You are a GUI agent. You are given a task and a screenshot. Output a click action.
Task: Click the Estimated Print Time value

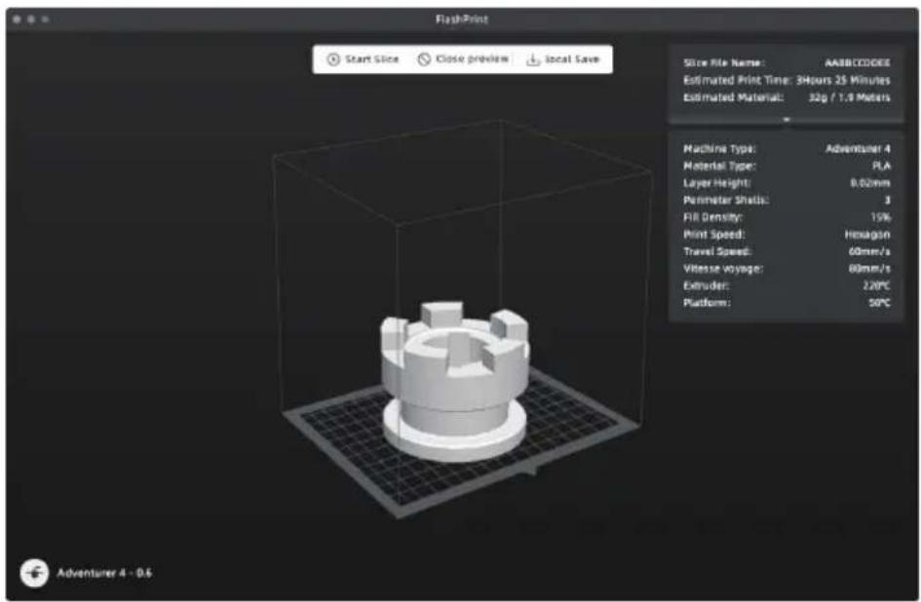coord(843,80)
